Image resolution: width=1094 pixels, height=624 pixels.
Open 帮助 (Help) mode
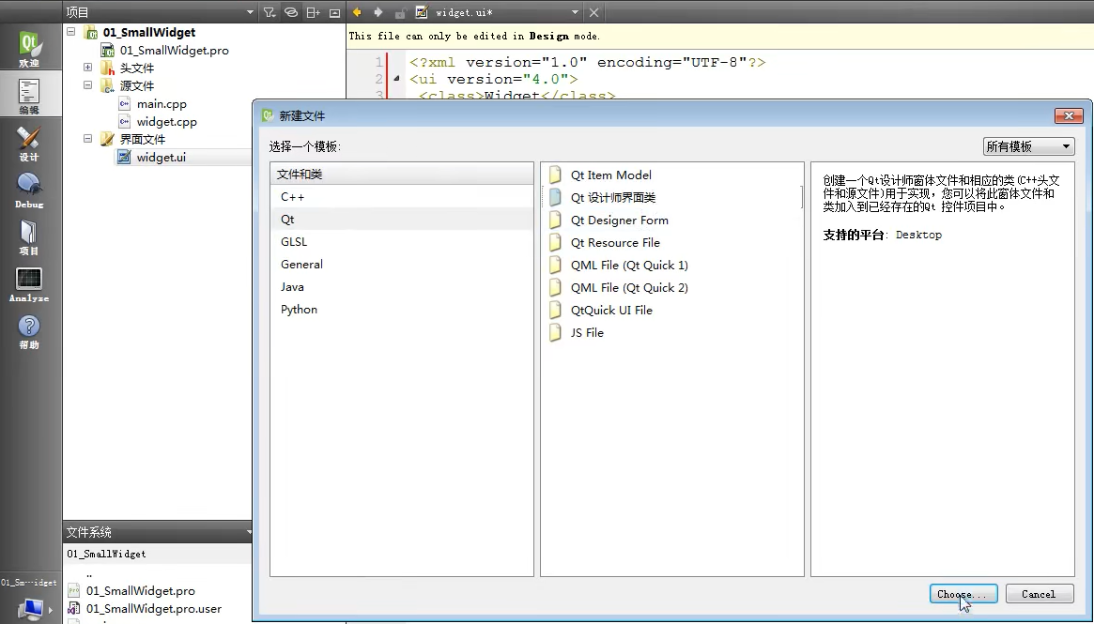click(28, 331)
